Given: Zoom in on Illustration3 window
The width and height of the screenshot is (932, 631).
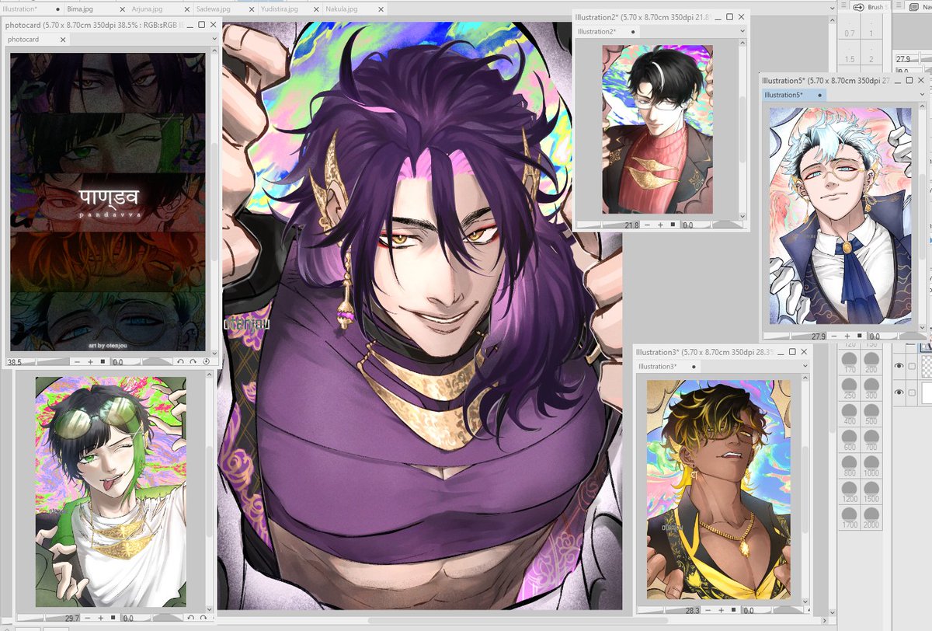Looking at the screenshot, I should click(722, 611).
